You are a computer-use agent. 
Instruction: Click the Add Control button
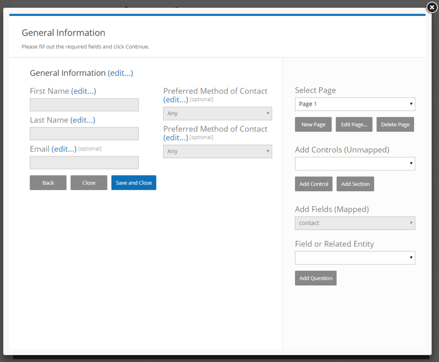tap(313, 184)
